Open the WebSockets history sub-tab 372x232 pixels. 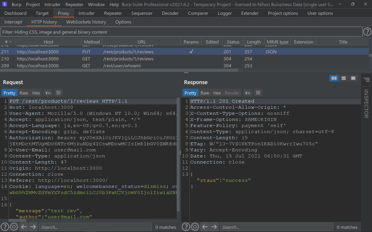[x=86, y=22]
